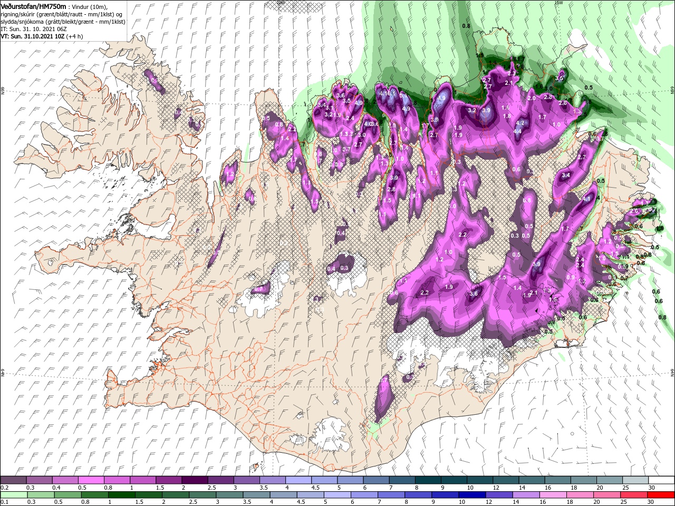Pick snow legend swatch between 25 and 30
Viewport: 675px width, 506px height.
634,480
